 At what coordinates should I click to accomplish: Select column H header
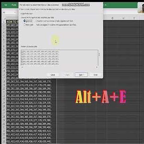123,18
